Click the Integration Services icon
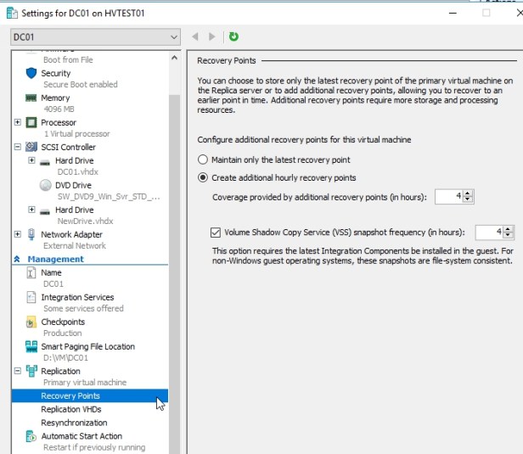This screenshot has width=523, height=454. pyautogui.click(x=31, y=298)
